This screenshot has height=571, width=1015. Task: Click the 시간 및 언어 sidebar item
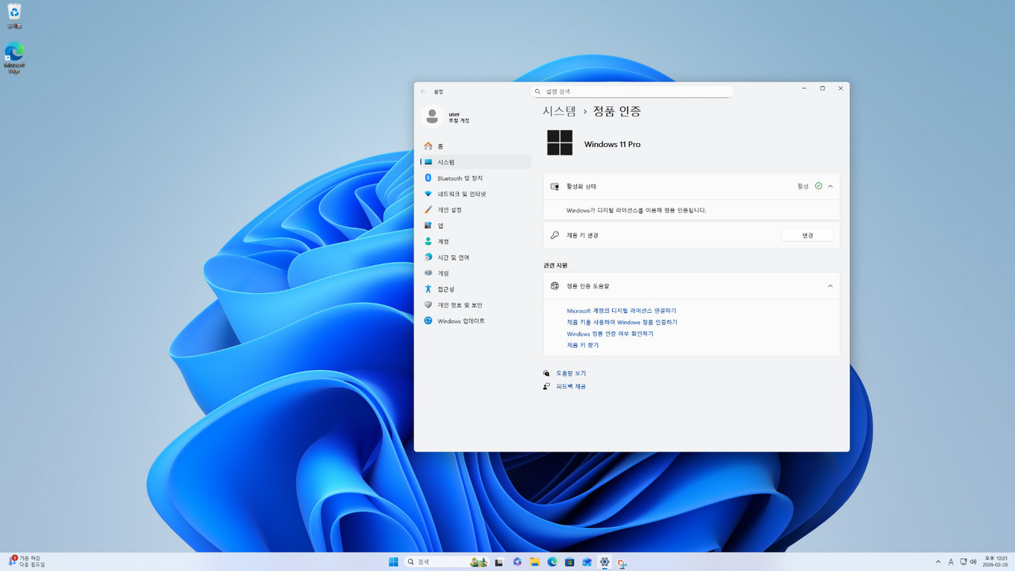point(453,257)
